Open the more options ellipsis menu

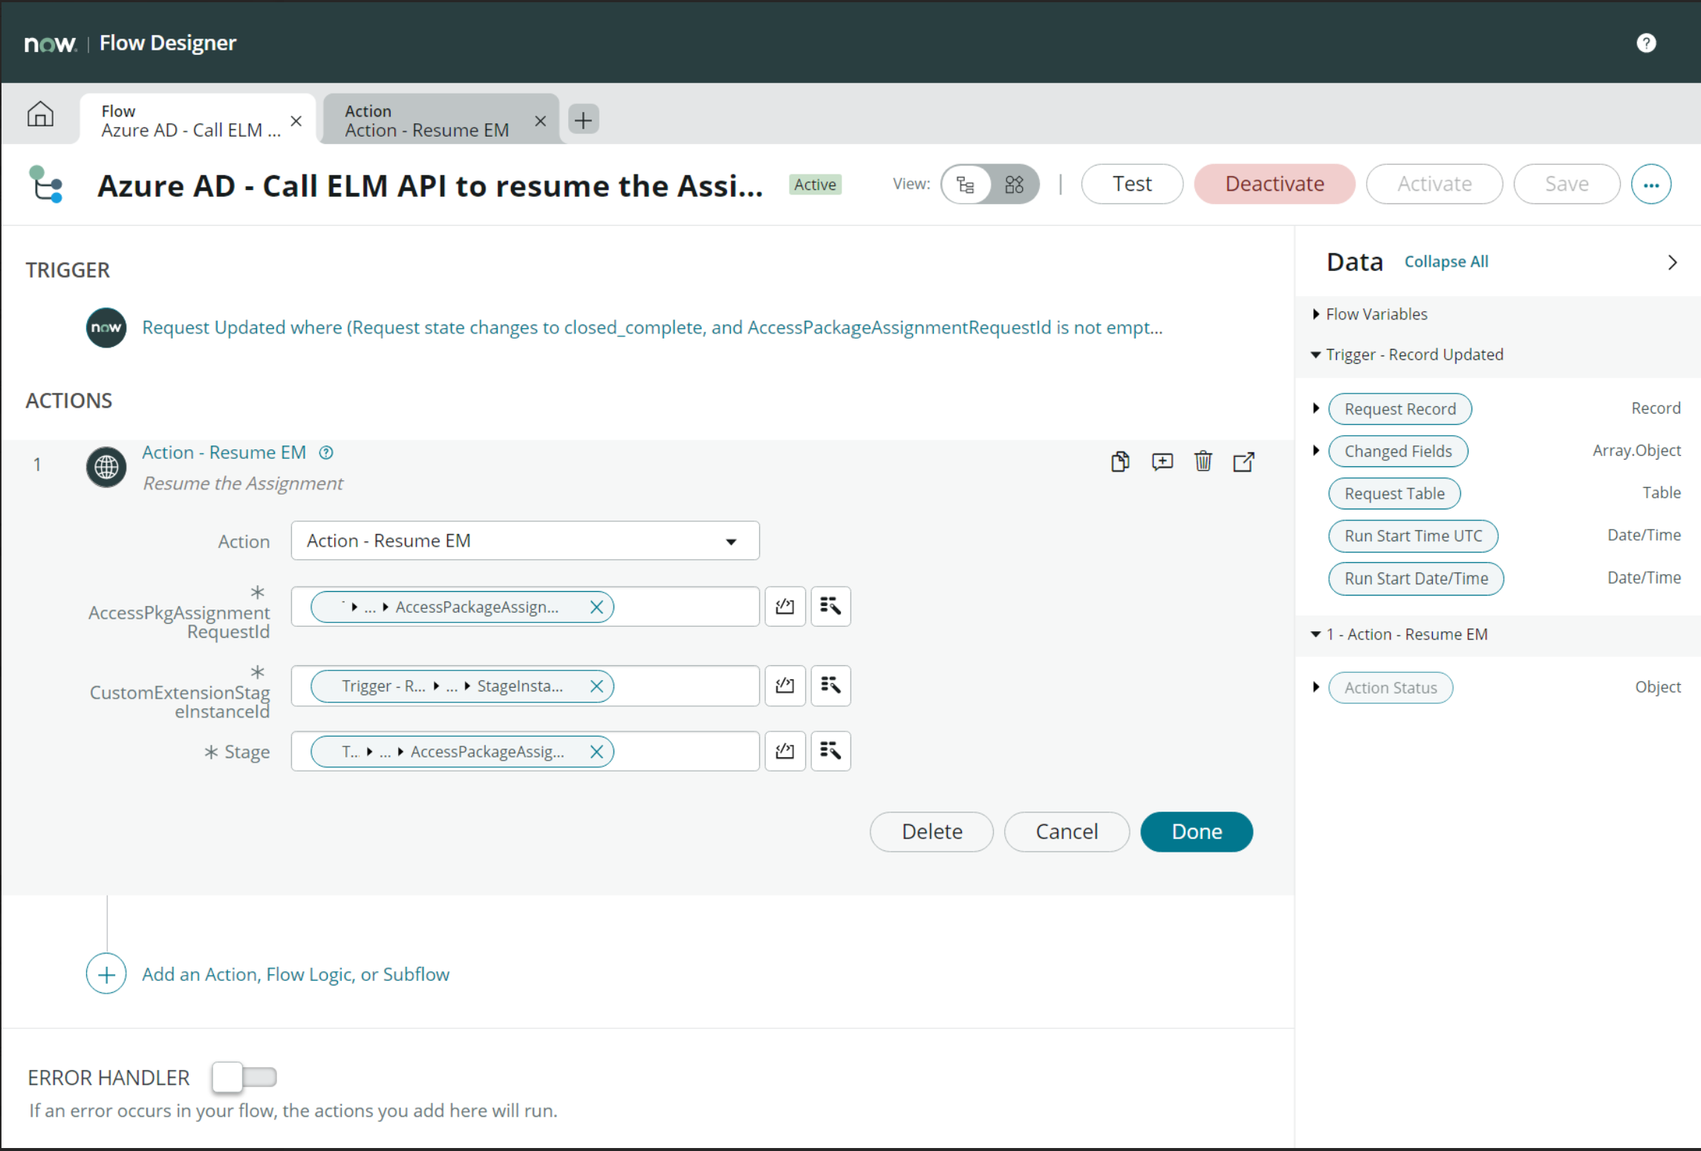click(1650, 184)
